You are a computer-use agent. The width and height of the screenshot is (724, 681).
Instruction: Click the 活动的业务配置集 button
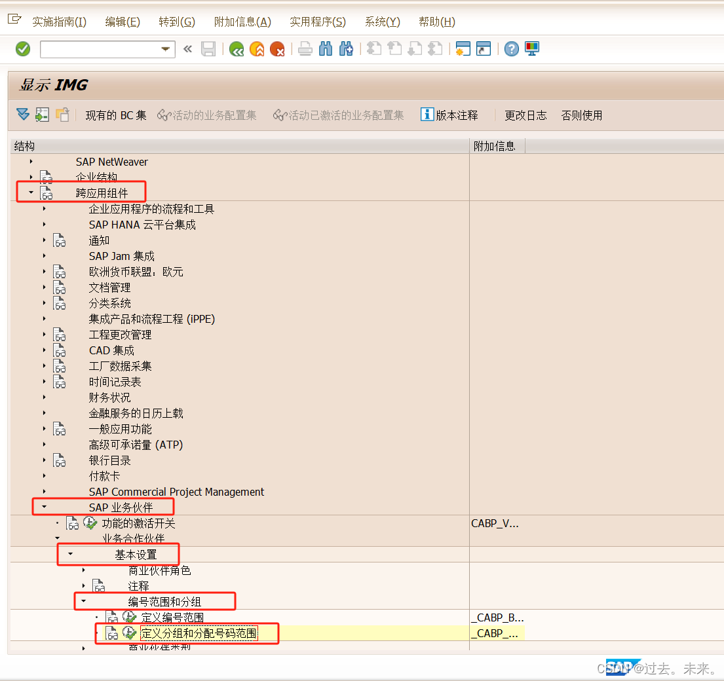tap(206, 115)
